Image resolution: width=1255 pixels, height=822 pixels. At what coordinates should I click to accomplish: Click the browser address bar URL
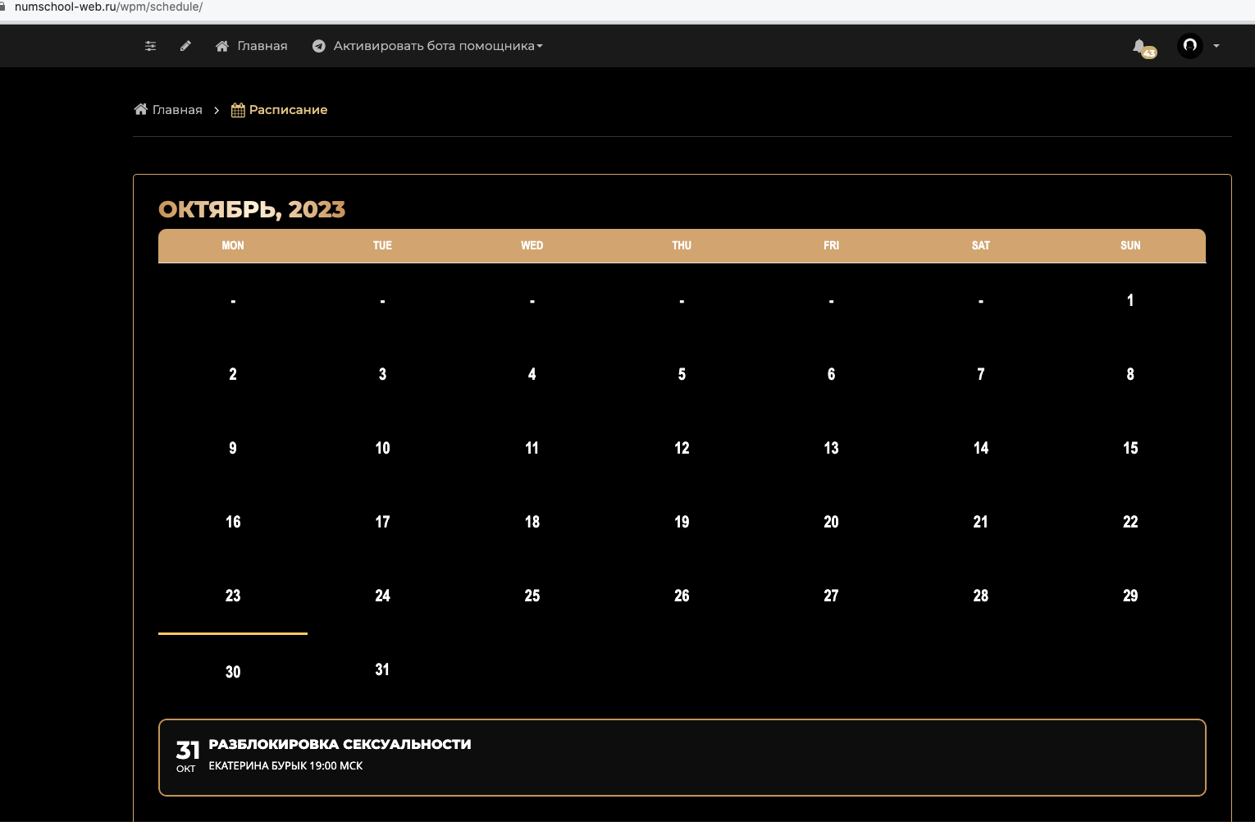coord(108,7)
